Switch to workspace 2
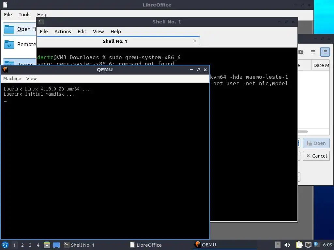This screenshot has width=334, height=250. [x=23, y=245]
